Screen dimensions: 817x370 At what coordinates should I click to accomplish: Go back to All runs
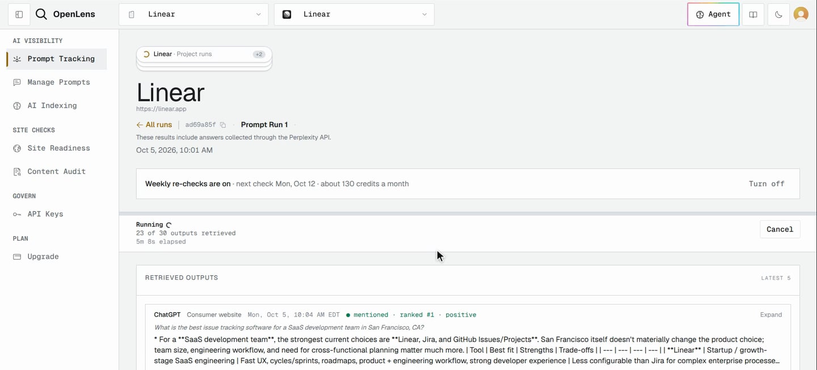154,125
